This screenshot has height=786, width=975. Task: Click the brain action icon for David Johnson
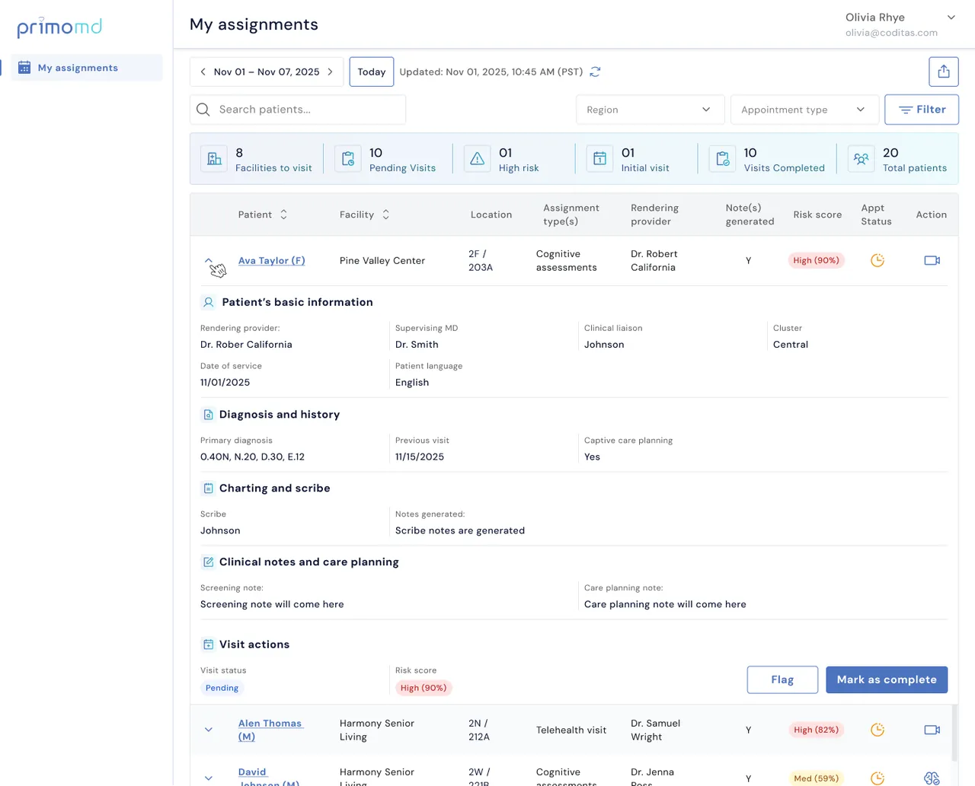click(932, 778)
